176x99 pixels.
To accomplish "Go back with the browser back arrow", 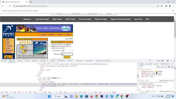I will (2, 6).
